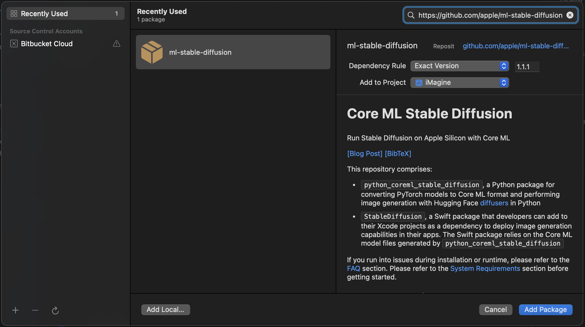Click 'This repository comprises:' text

click(389, 169)
